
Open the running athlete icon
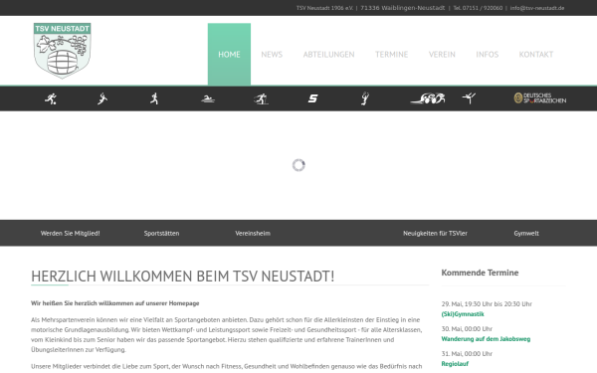pyautogui.click(x=154, y=98)
